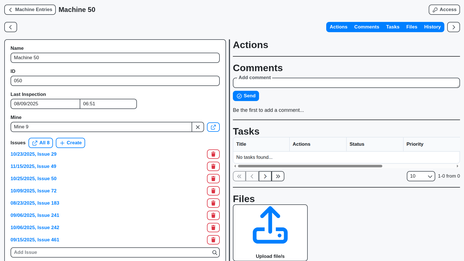Image resolution: width=464 pixels, height=261 pixels.
Task: Click into the Add comment text area
Action: [x=346, y=83]
